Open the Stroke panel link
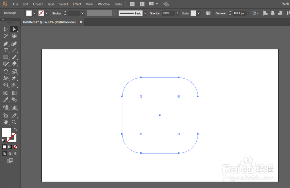The image size is (290, 188). [57, 14]
